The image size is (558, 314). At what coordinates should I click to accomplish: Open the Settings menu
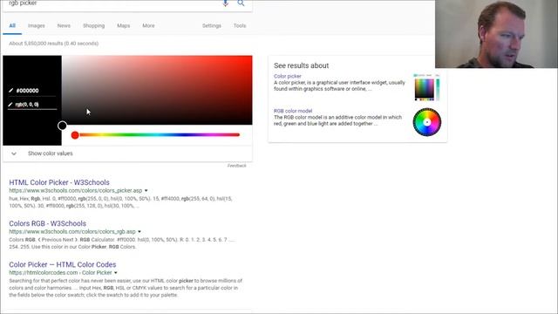click(x=211, y=25)
